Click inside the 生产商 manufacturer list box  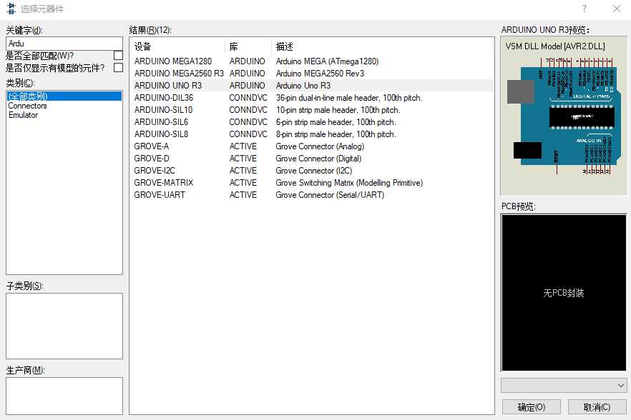coord(64,396)
